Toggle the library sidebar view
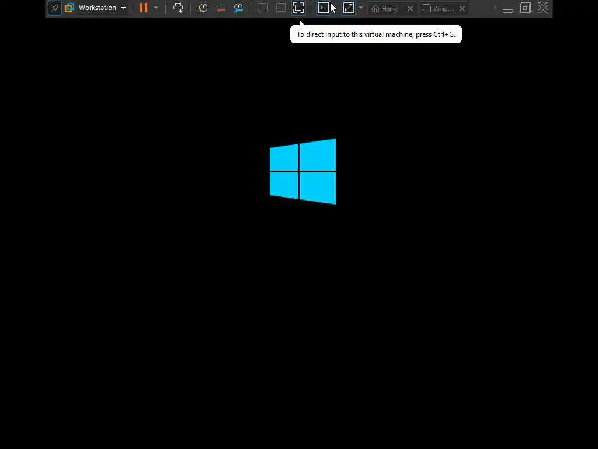Image resolution: width=598 pixels, height=449 pixels. pyautogui.click(x=263, y=8)
